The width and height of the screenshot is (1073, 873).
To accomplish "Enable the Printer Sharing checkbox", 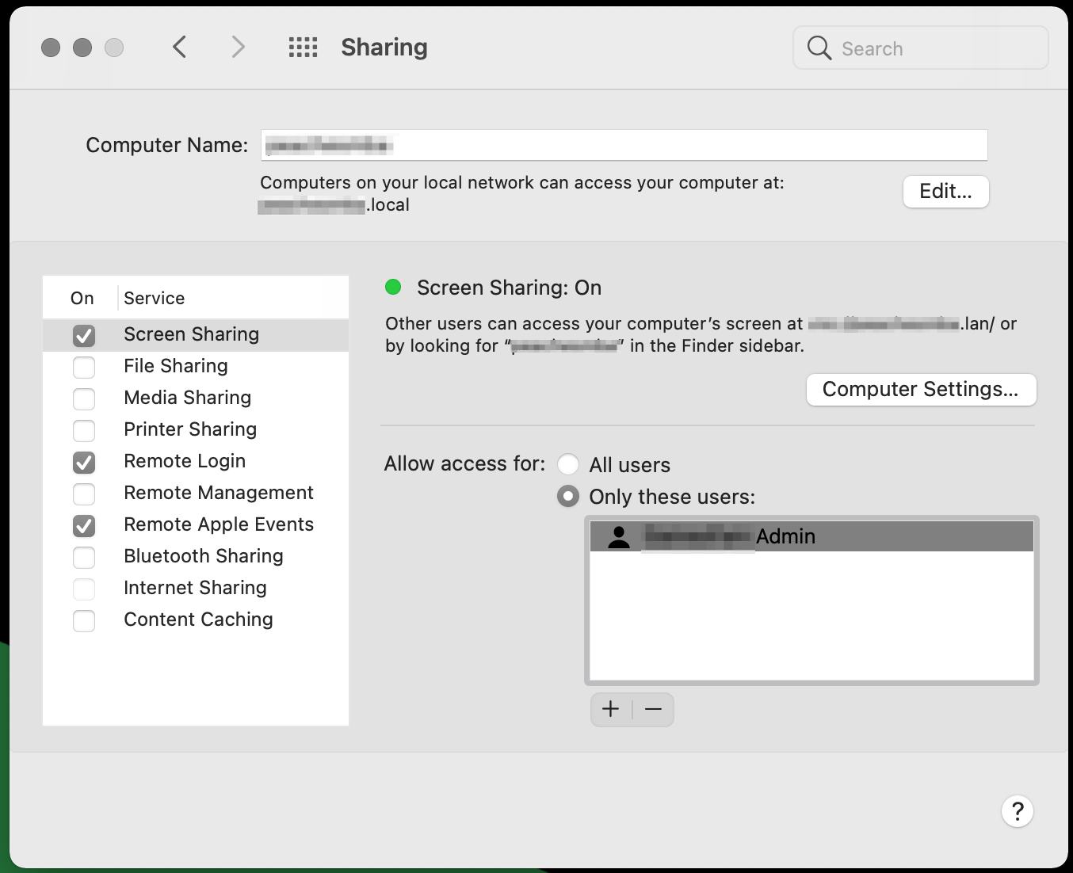I will tap(84, 431).
